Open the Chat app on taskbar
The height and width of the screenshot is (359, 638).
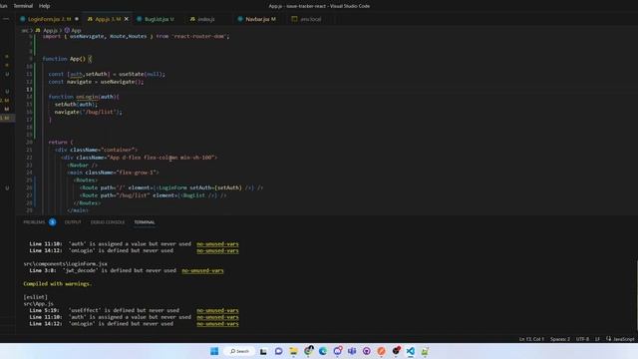278,351
